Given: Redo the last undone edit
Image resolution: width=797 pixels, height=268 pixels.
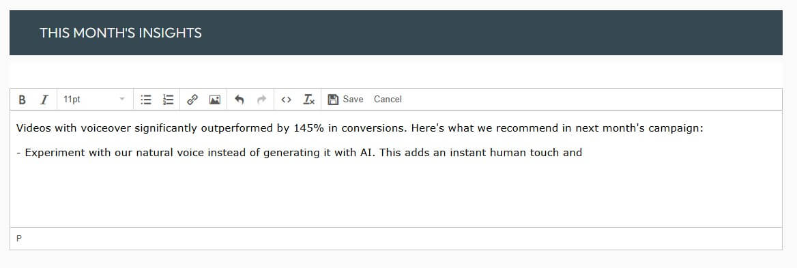Looking at the screenshot, I should pyautogui.click(x=262, y=100).
